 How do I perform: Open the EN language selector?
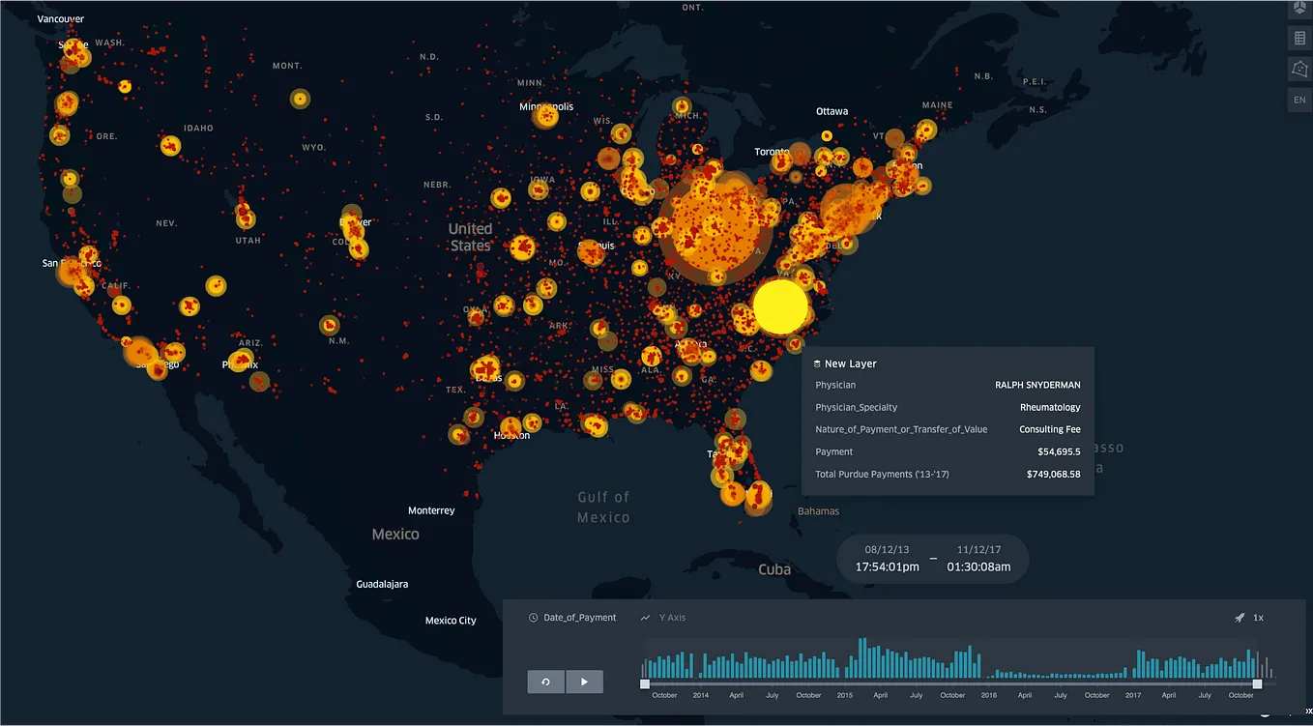click(x=1298, y=100)
